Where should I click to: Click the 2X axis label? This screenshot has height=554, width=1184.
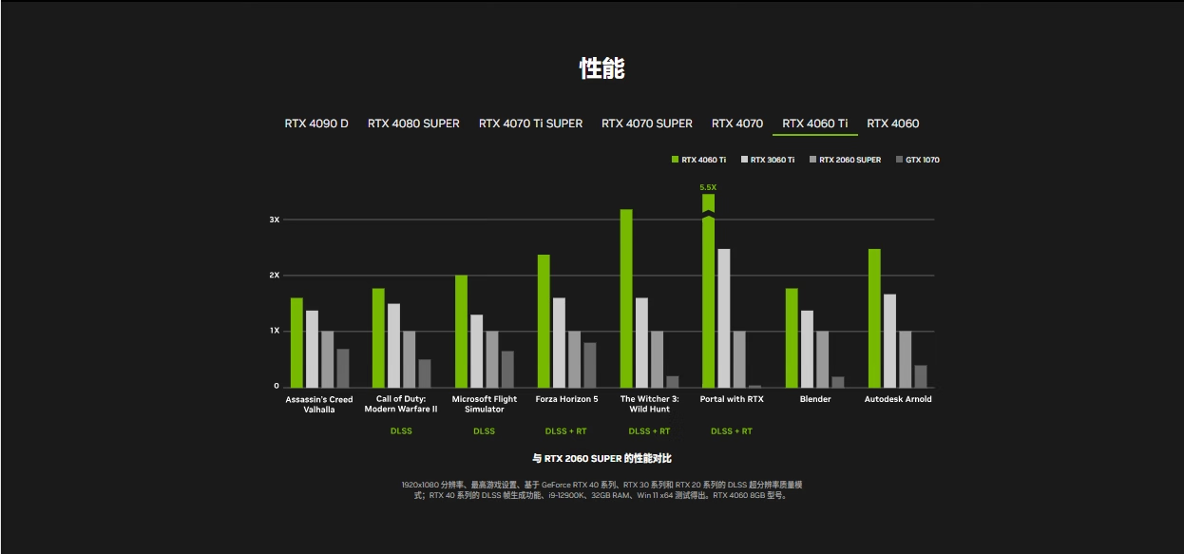coord(275,276)
